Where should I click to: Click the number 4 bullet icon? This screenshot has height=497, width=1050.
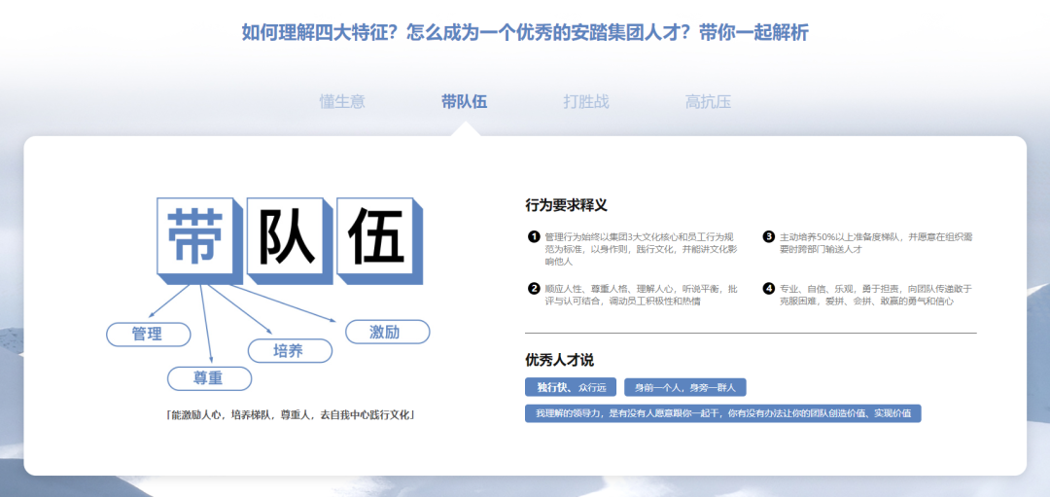tap(769, 289)
